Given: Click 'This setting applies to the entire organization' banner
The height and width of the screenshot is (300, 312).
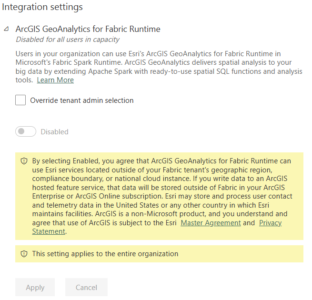Looking at the screenshot, I should [x=159, y=254].
